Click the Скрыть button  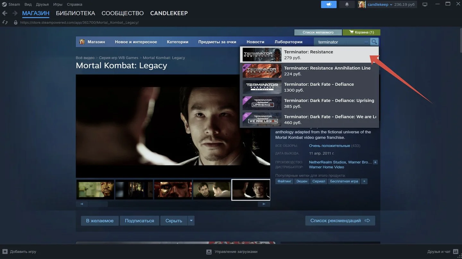coord(174,221)
